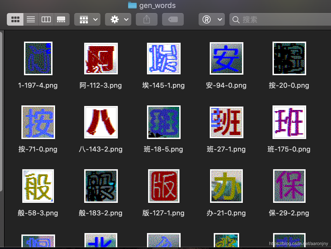Image resolution: width=331 pixels, height=249 pixels.
Task: Select thumbnail of 般-58-3.png
Action: (38, 186)
